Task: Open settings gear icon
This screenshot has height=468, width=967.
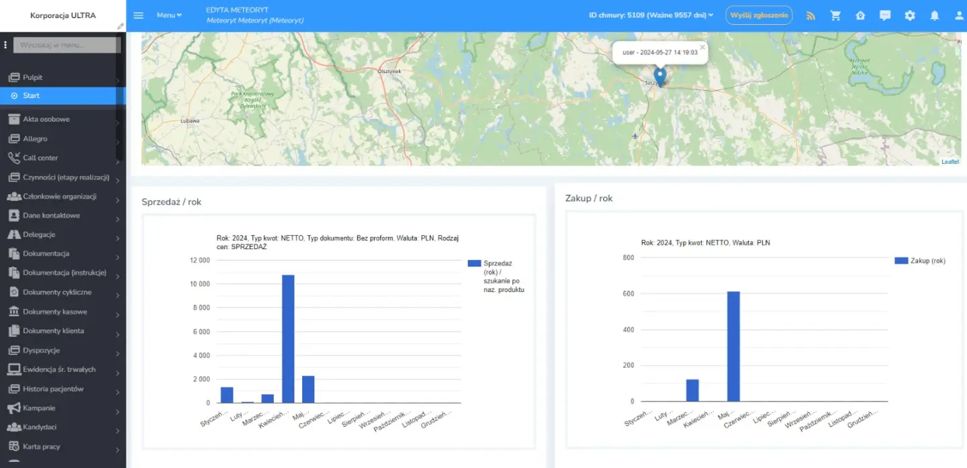Action: [x=910, y=15]
